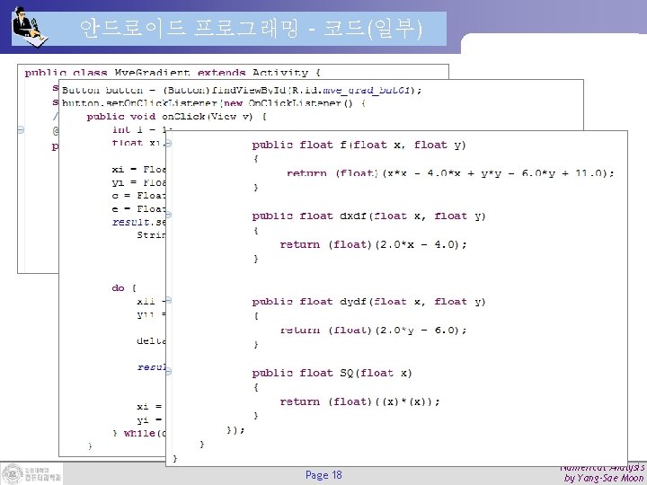Click the 'Page 18' footer text
Viewport: 647px width, 485px height.
[x=323, y=475]
